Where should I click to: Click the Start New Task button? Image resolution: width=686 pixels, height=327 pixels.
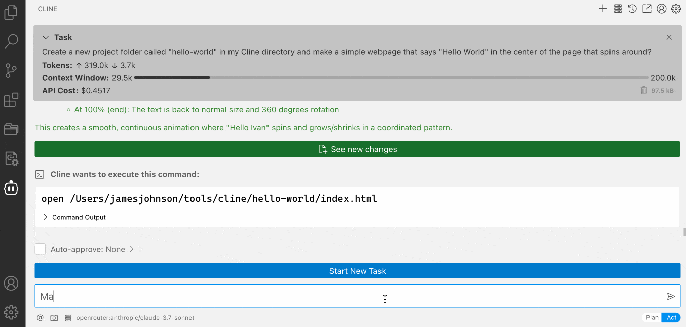point(357,271)
